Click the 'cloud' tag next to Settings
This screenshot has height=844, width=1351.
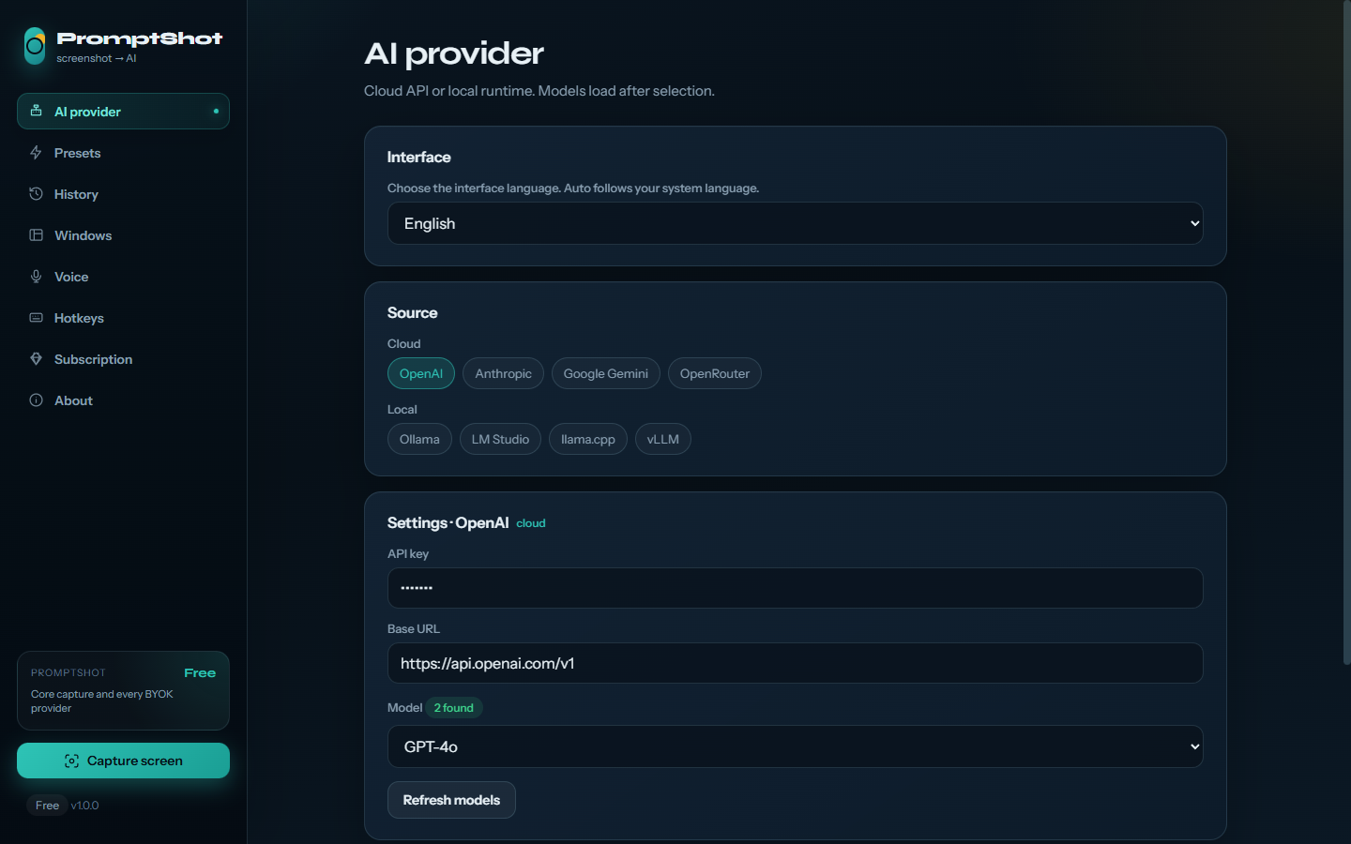tap(531, 523)
